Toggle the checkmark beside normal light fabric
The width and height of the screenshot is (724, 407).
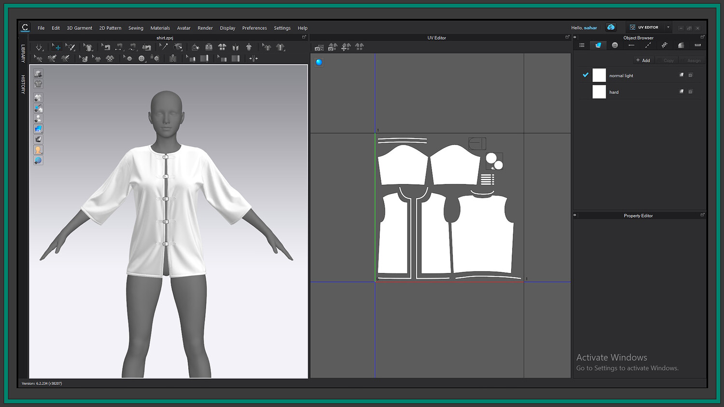pos(585,75)
